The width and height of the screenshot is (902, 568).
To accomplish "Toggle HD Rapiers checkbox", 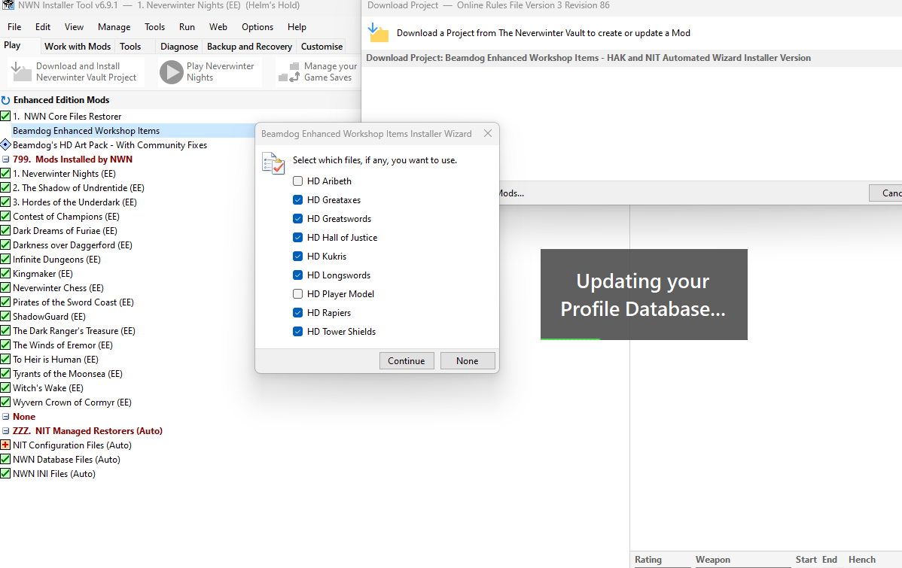I will click(x=297, y=313).
